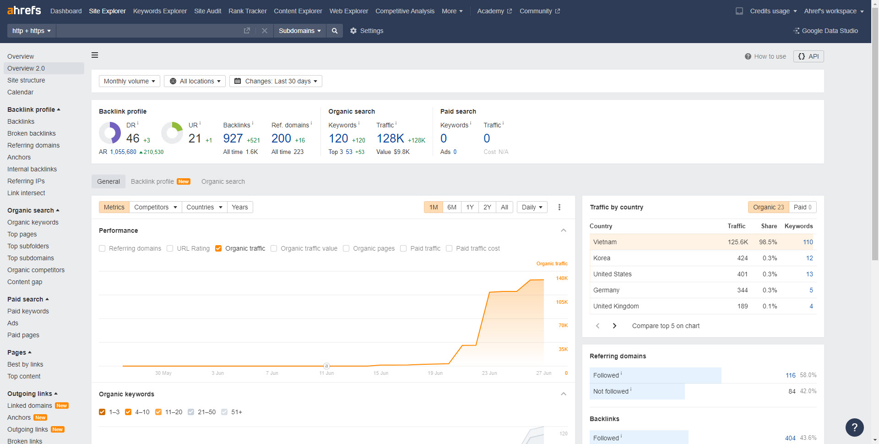Open the API button

pos(808,56)
